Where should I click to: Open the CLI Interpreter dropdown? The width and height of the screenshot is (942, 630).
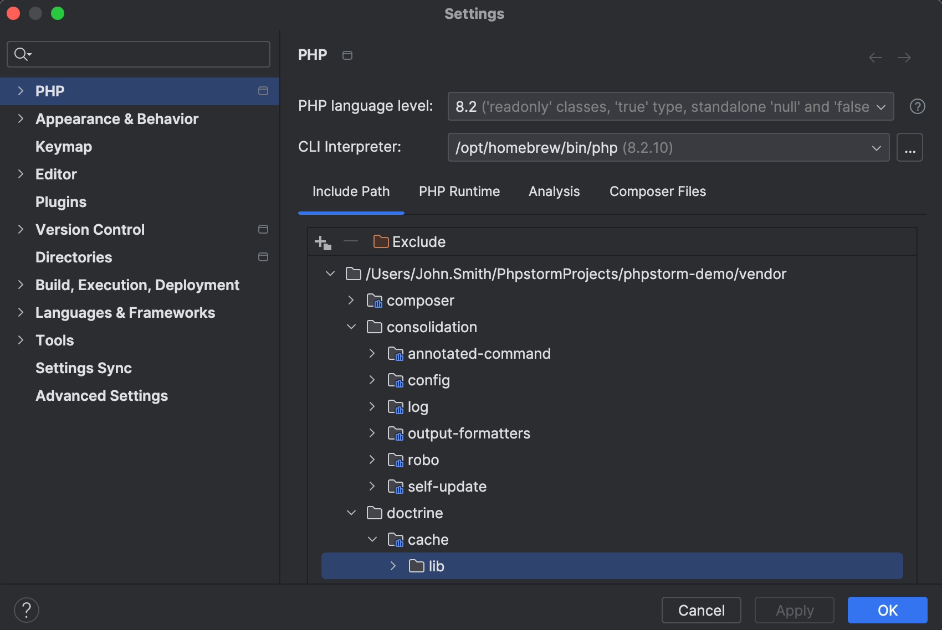pyautogui.click(x=668, y=148)
